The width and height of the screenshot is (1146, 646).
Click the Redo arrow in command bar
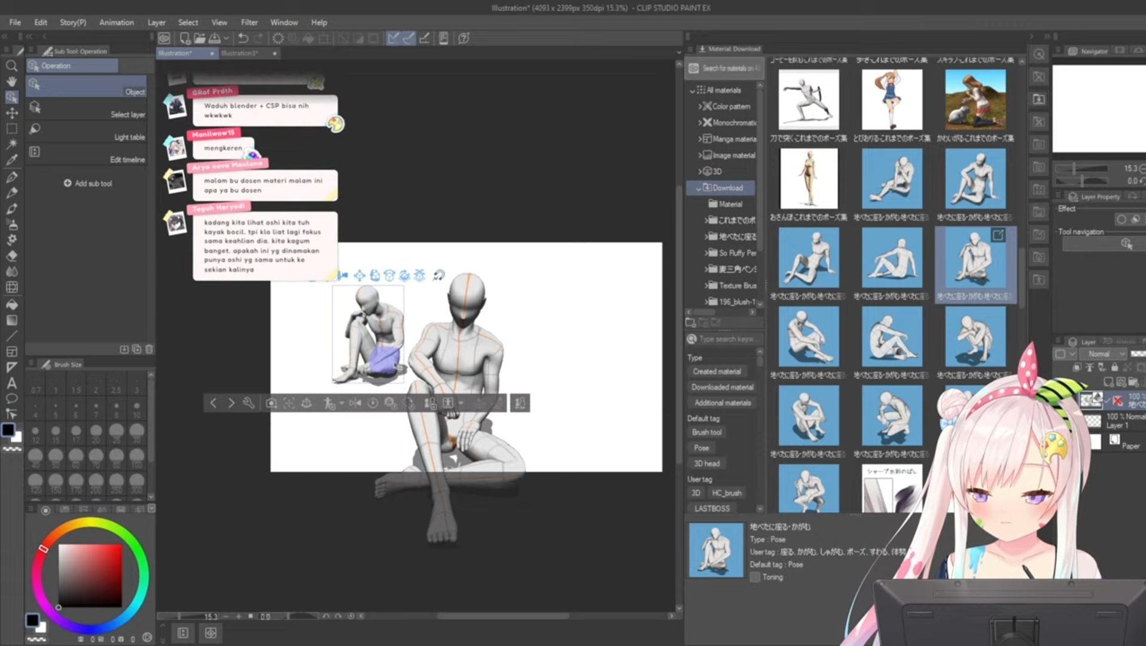coord(258,38)
